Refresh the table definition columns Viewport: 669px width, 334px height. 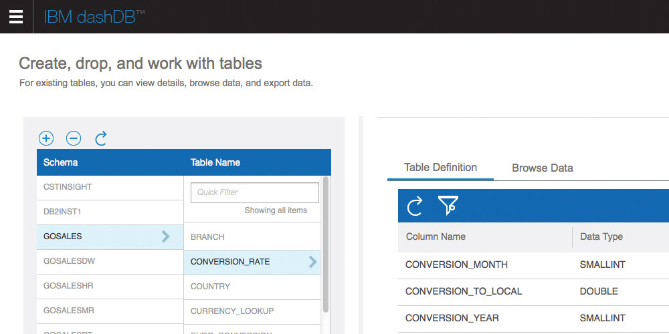[415, 206]
